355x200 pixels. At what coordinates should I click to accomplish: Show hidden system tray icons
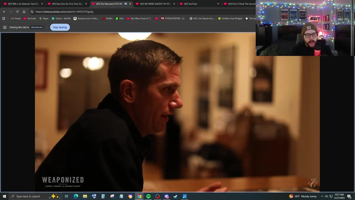coord(322,196)
